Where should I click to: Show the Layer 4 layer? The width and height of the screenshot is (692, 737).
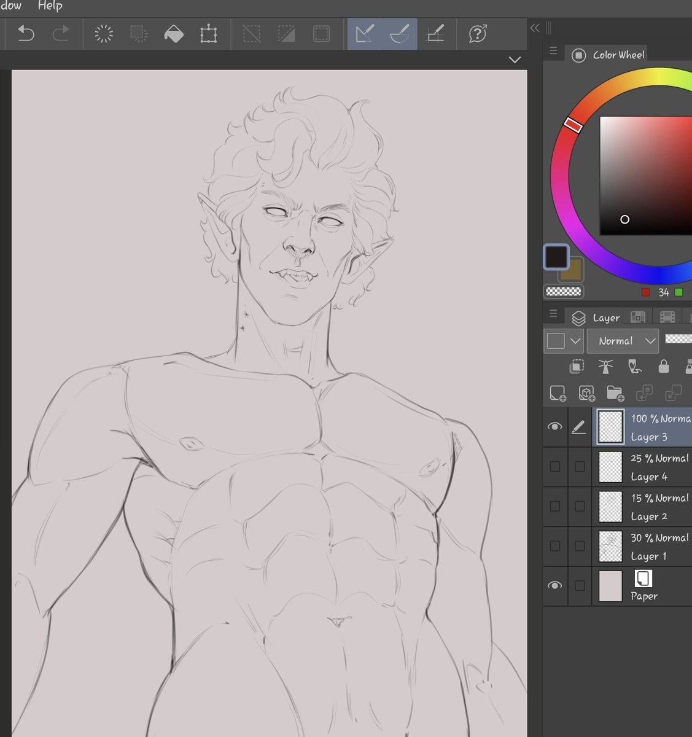point(554,467)
